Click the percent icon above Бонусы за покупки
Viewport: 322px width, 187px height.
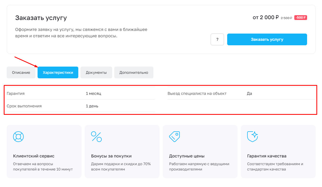click(96, 137)
